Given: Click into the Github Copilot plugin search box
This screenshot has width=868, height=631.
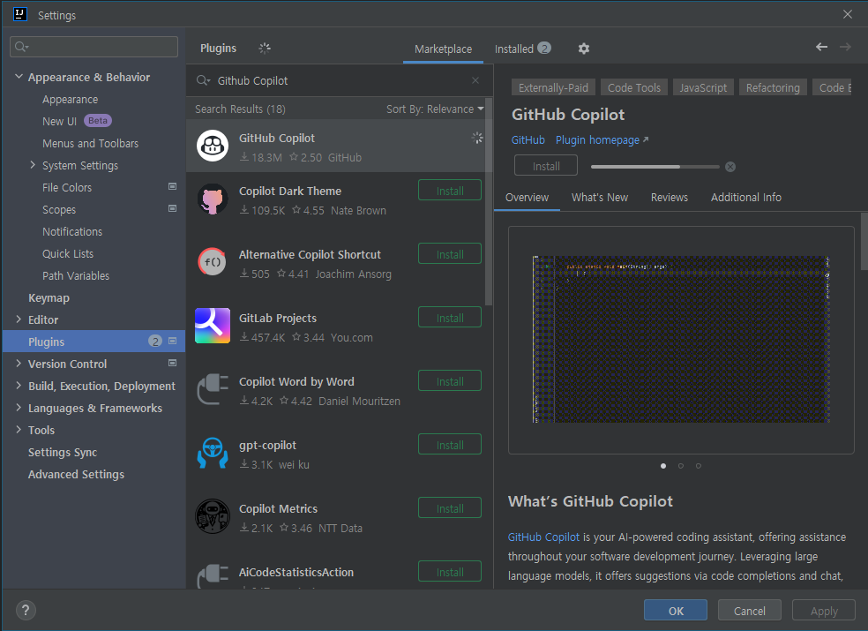Looking at the screenshot, I should click(338, 81).
